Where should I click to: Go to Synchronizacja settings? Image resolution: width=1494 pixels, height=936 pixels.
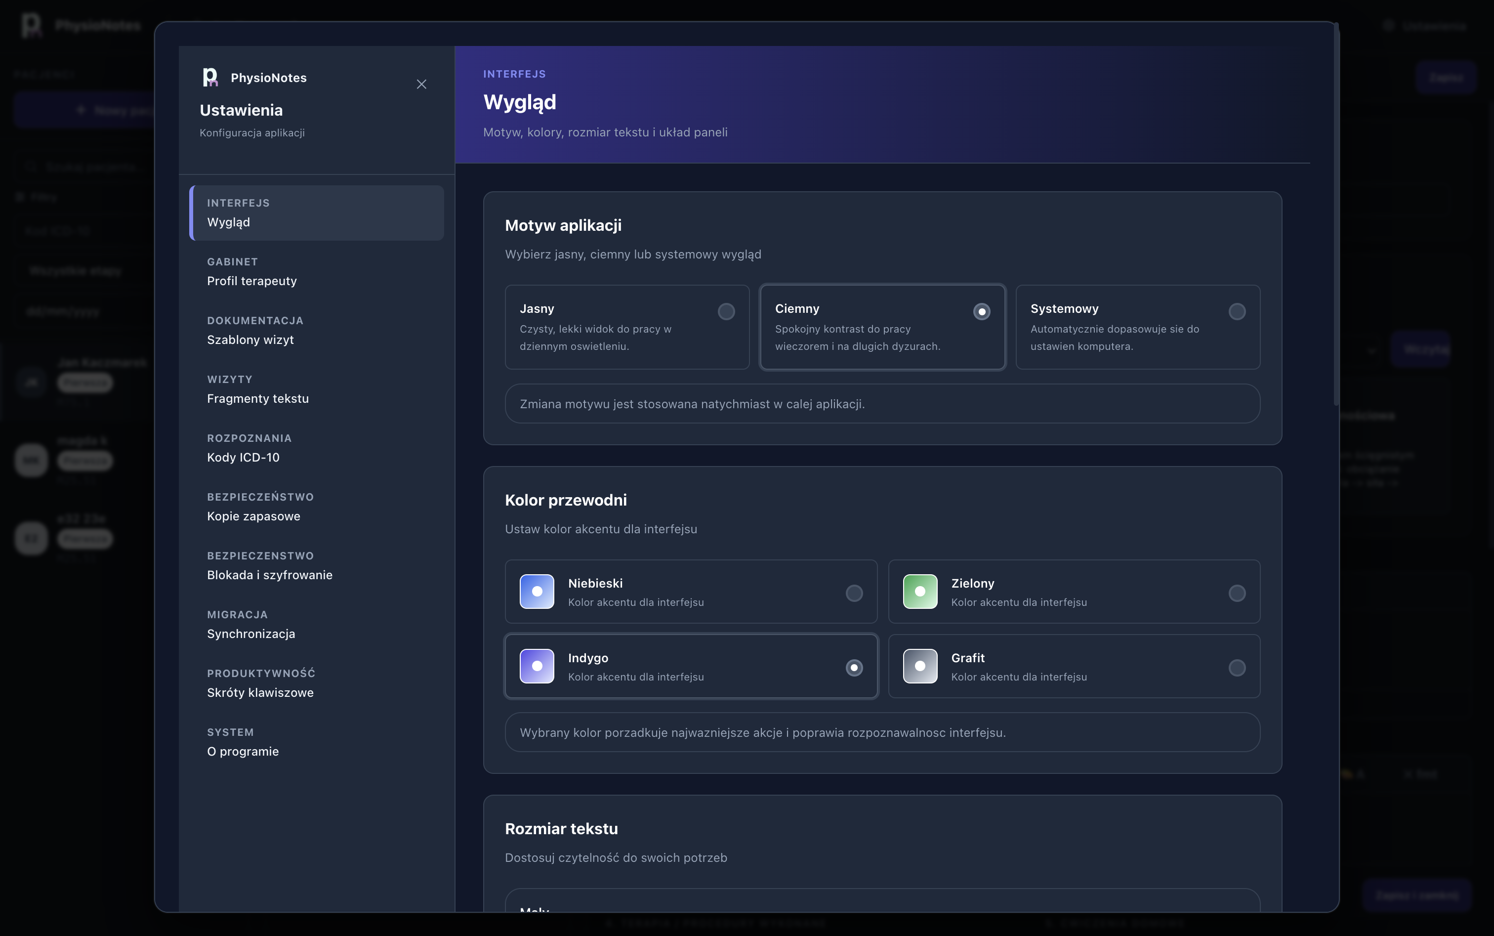coord(317,625)
